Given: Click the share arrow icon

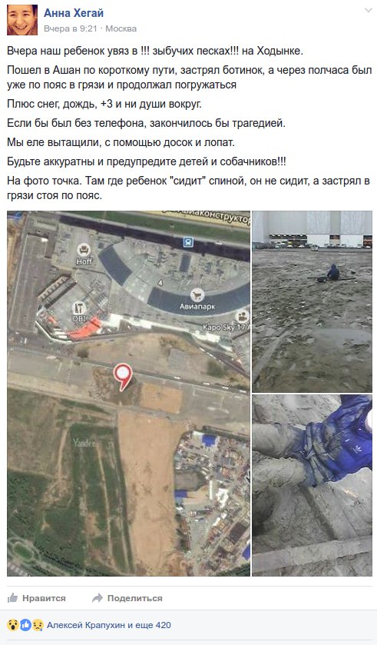Looking at the screenshot, I should click(98, 597).
